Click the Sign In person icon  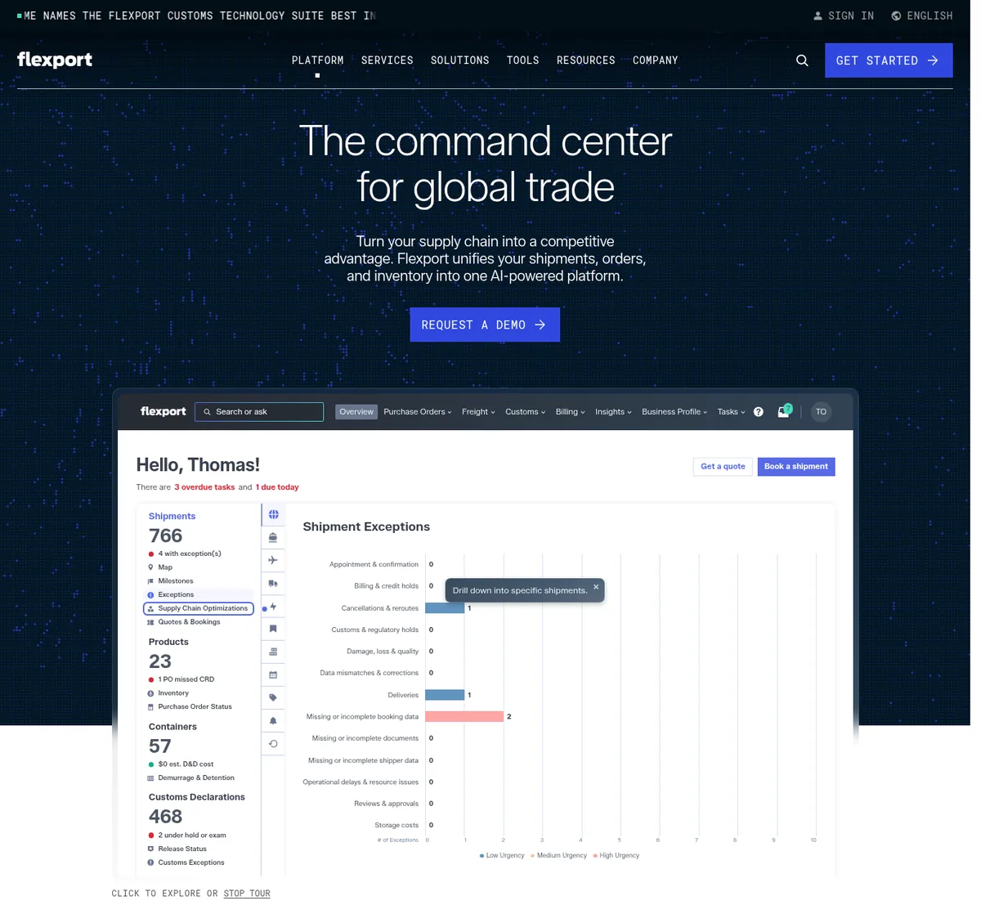pyautogui.click(x=817, y=16)
